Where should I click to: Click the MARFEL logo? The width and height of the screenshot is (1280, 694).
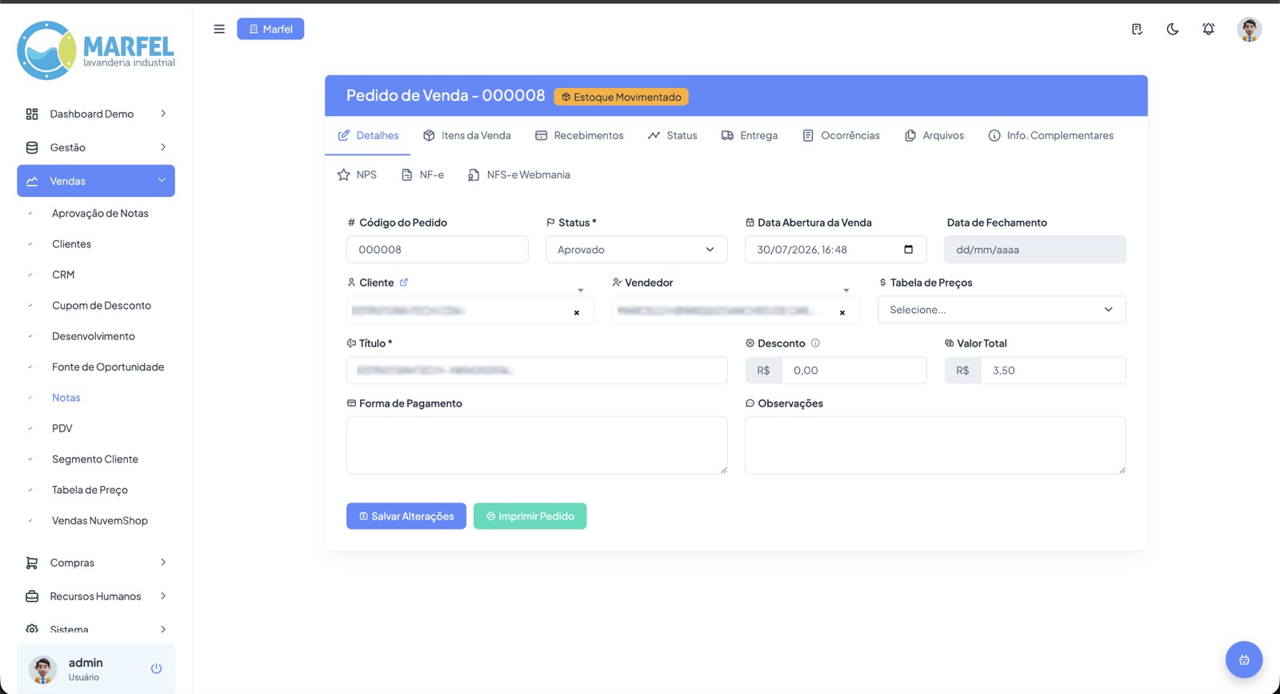[96, 50]
